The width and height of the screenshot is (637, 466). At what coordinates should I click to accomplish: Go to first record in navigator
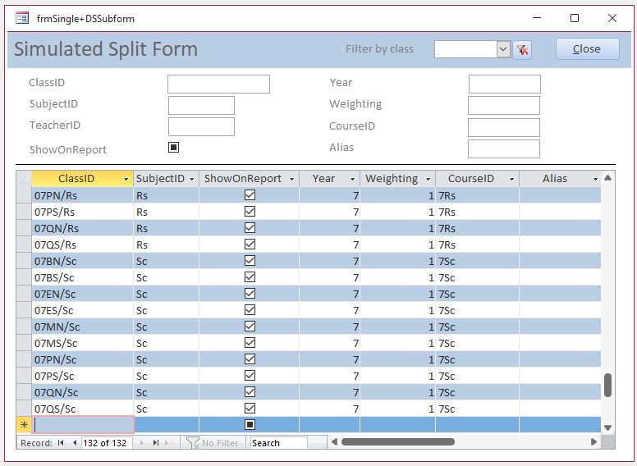click(x=61, y=443)
